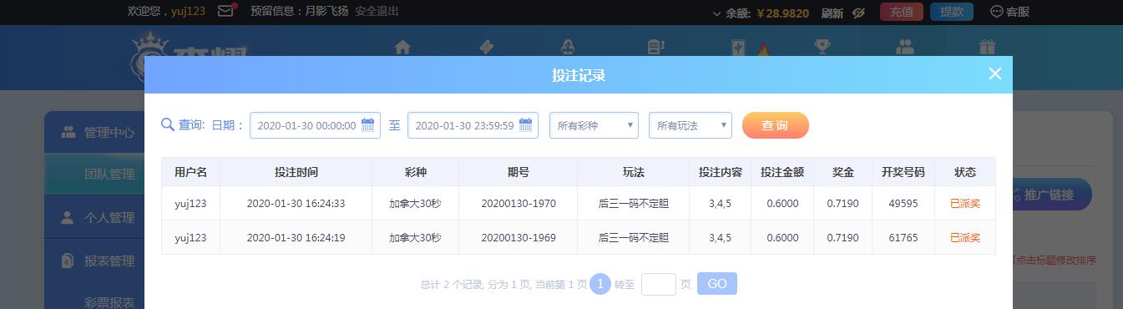1123x309 pixels.
Task: Click the red 充值 recharge button
Action: click(x=901, y=12)
